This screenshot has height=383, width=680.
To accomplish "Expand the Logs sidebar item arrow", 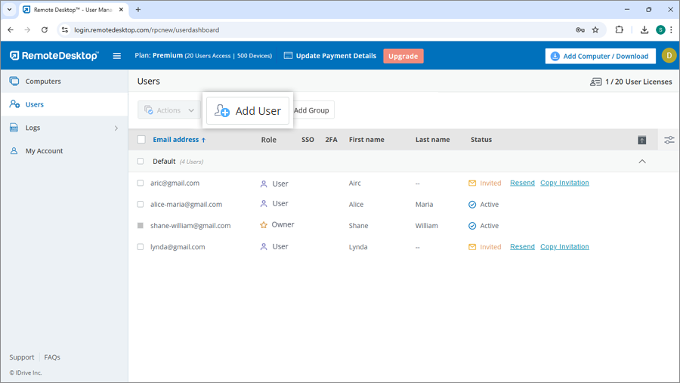I will click(x=116, y=128).
